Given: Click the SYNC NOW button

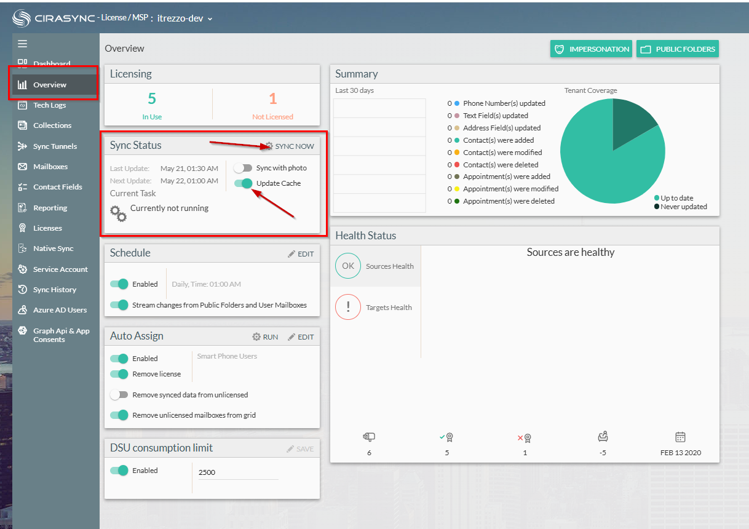Looking at the screenshot, I should [289, 146].
